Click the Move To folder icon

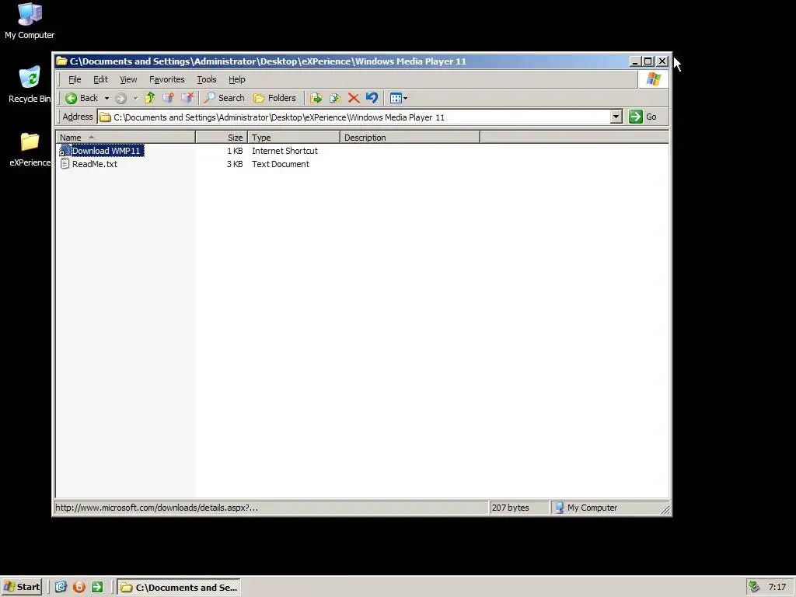316,98
